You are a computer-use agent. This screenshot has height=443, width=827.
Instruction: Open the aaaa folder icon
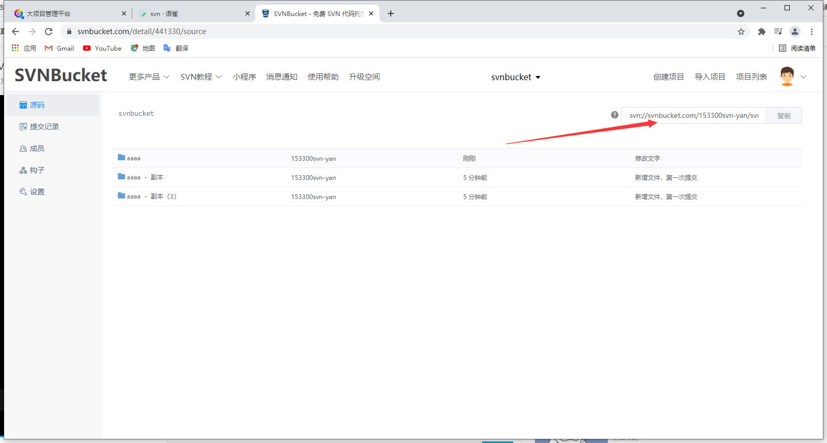pyautogui.click(x=121, y=157)
